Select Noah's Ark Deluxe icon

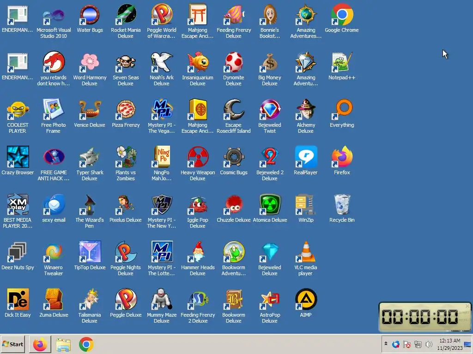tap(162, 63)
